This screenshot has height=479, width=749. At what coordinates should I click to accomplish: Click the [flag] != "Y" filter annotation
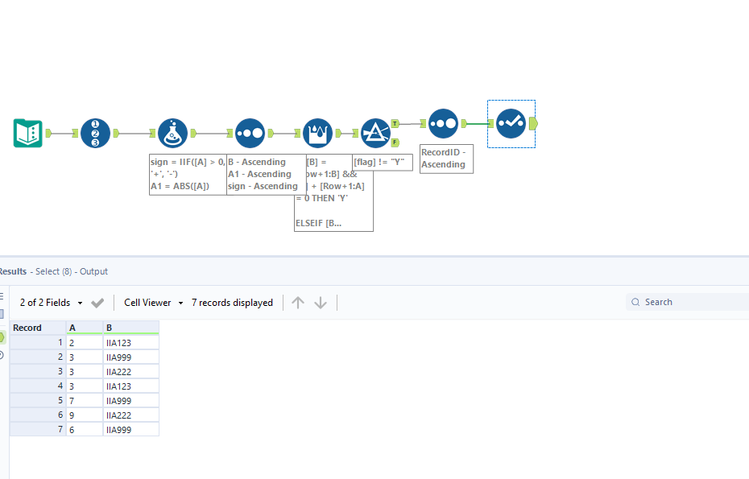click(x=382, y=162)
